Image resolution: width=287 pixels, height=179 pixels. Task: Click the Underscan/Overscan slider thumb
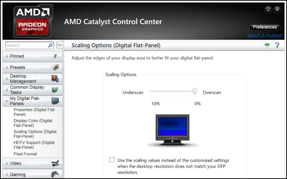tap(195, 91)
